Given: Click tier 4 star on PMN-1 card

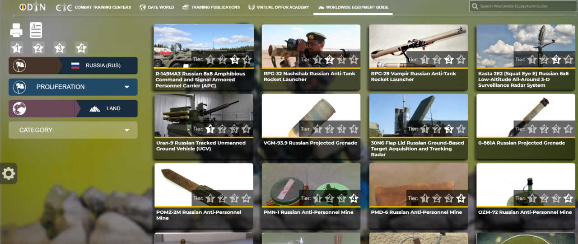Looking at the screenshot, I should [354, 198].
